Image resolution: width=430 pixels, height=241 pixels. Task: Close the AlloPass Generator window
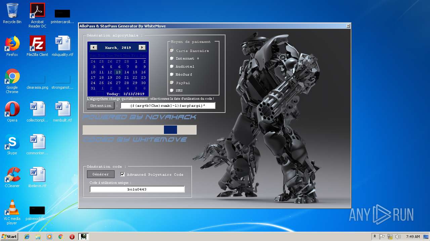point(348,26)
